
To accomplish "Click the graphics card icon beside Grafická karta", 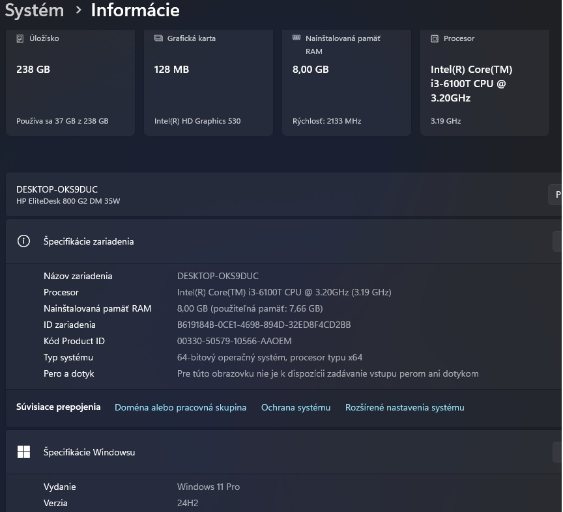I will point(158,38).
